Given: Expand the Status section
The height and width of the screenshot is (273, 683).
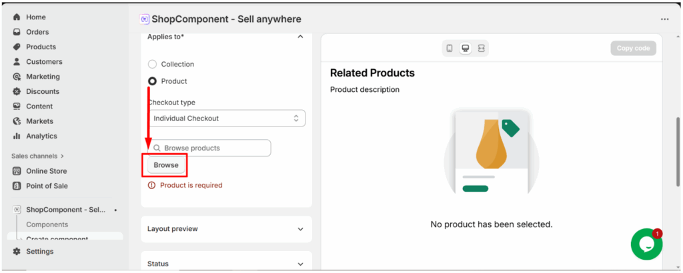Looking at the screenshot, I should point(226,264).
